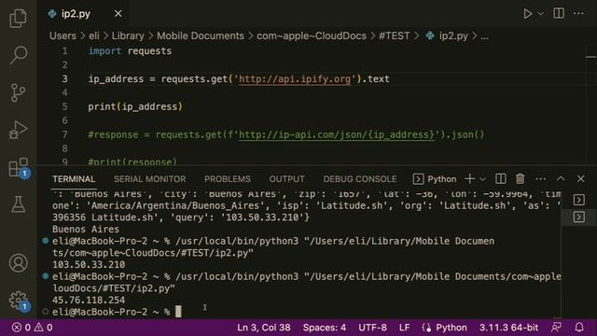The image size is (597, 336).
Task: Select the Python terminal label
Action: [435, 179]
